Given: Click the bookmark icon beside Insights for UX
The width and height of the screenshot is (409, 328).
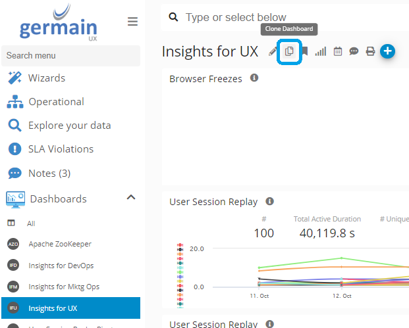Looking at the screenshot, I should (305, 51).
